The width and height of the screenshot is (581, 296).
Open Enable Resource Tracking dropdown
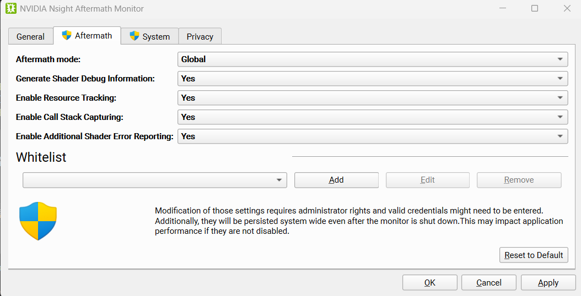click(x=373, y=98)
